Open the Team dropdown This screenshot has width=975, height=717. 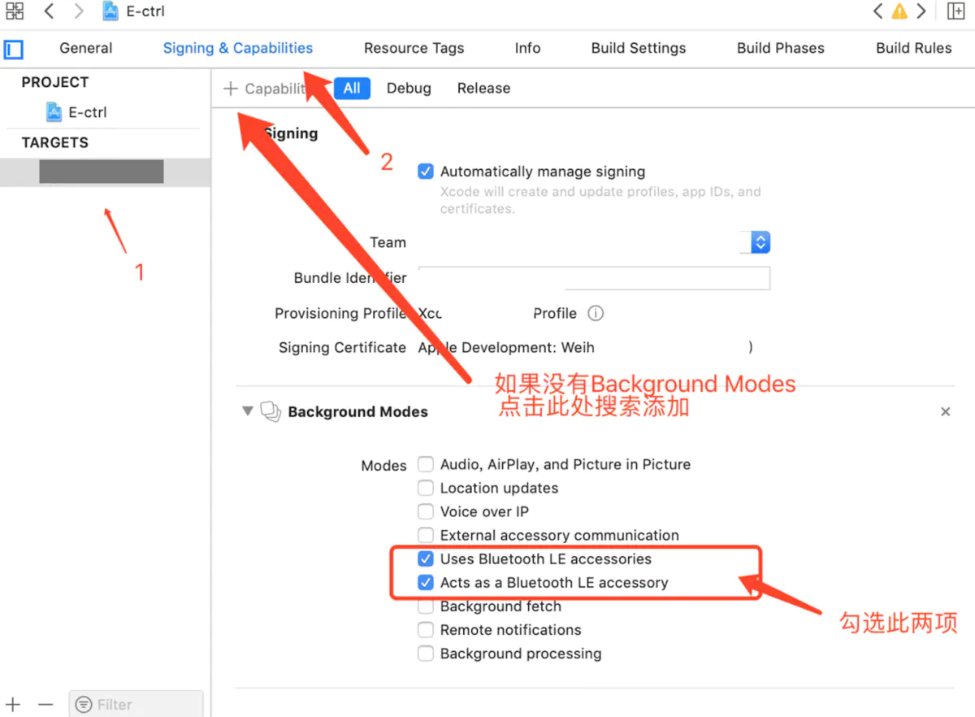coord(760,242)
